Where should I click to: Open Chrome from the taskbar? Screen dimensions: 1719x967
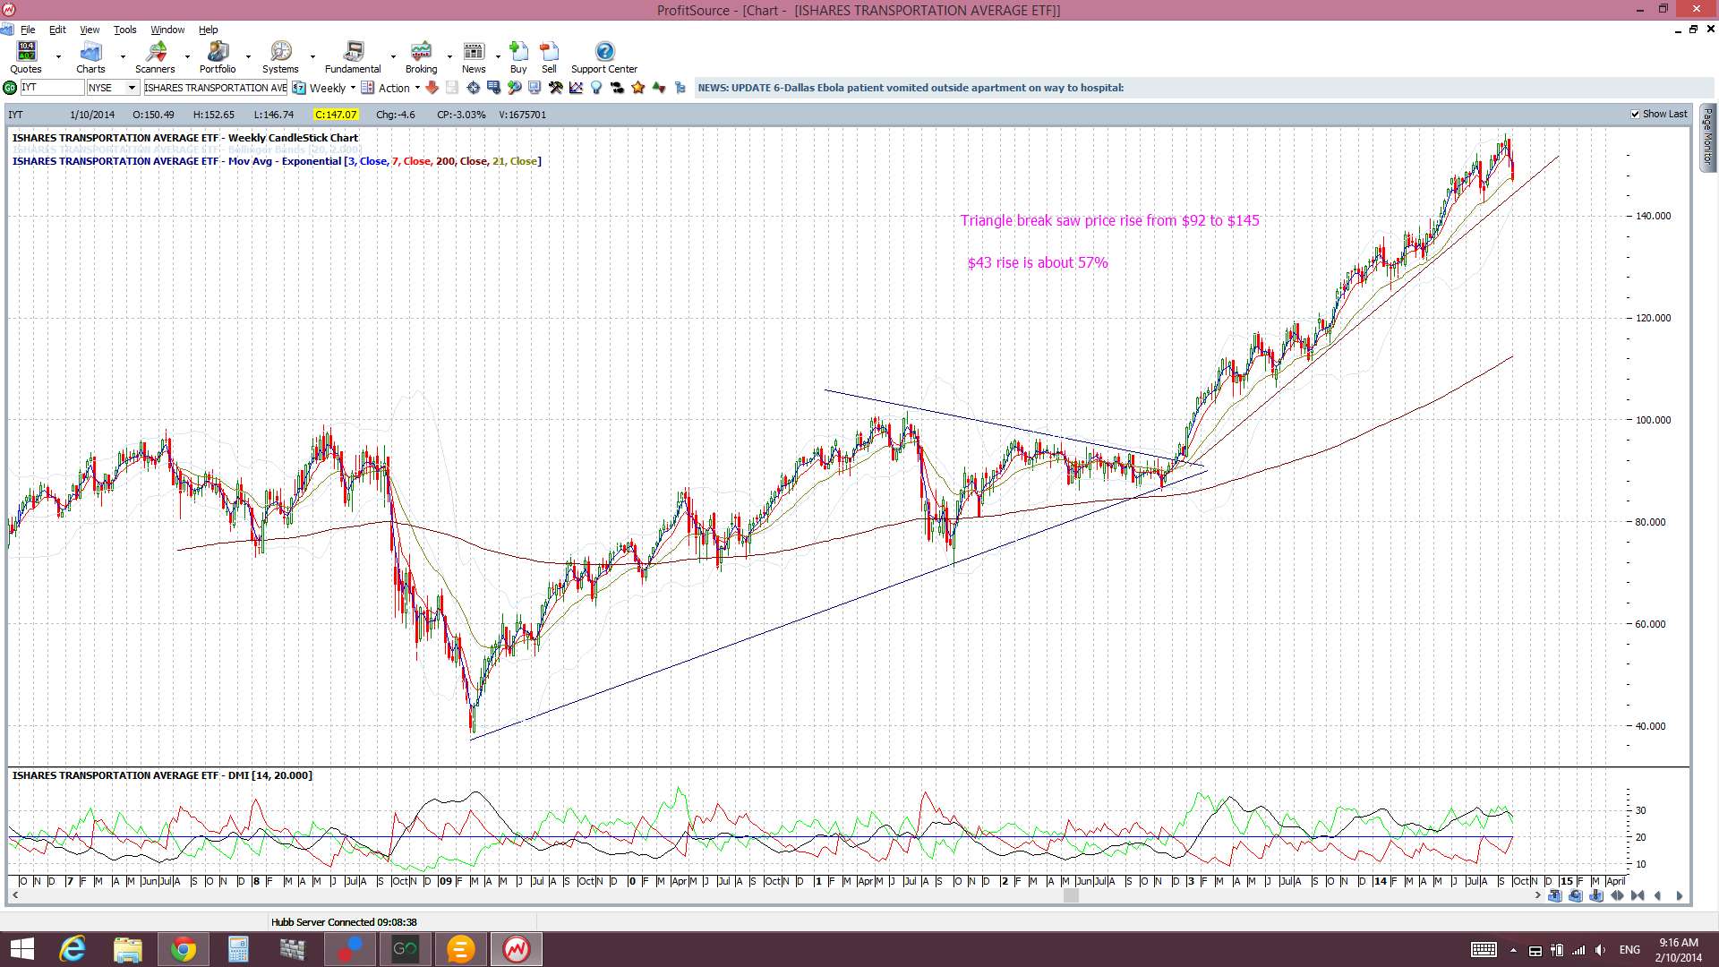[184, 949]
